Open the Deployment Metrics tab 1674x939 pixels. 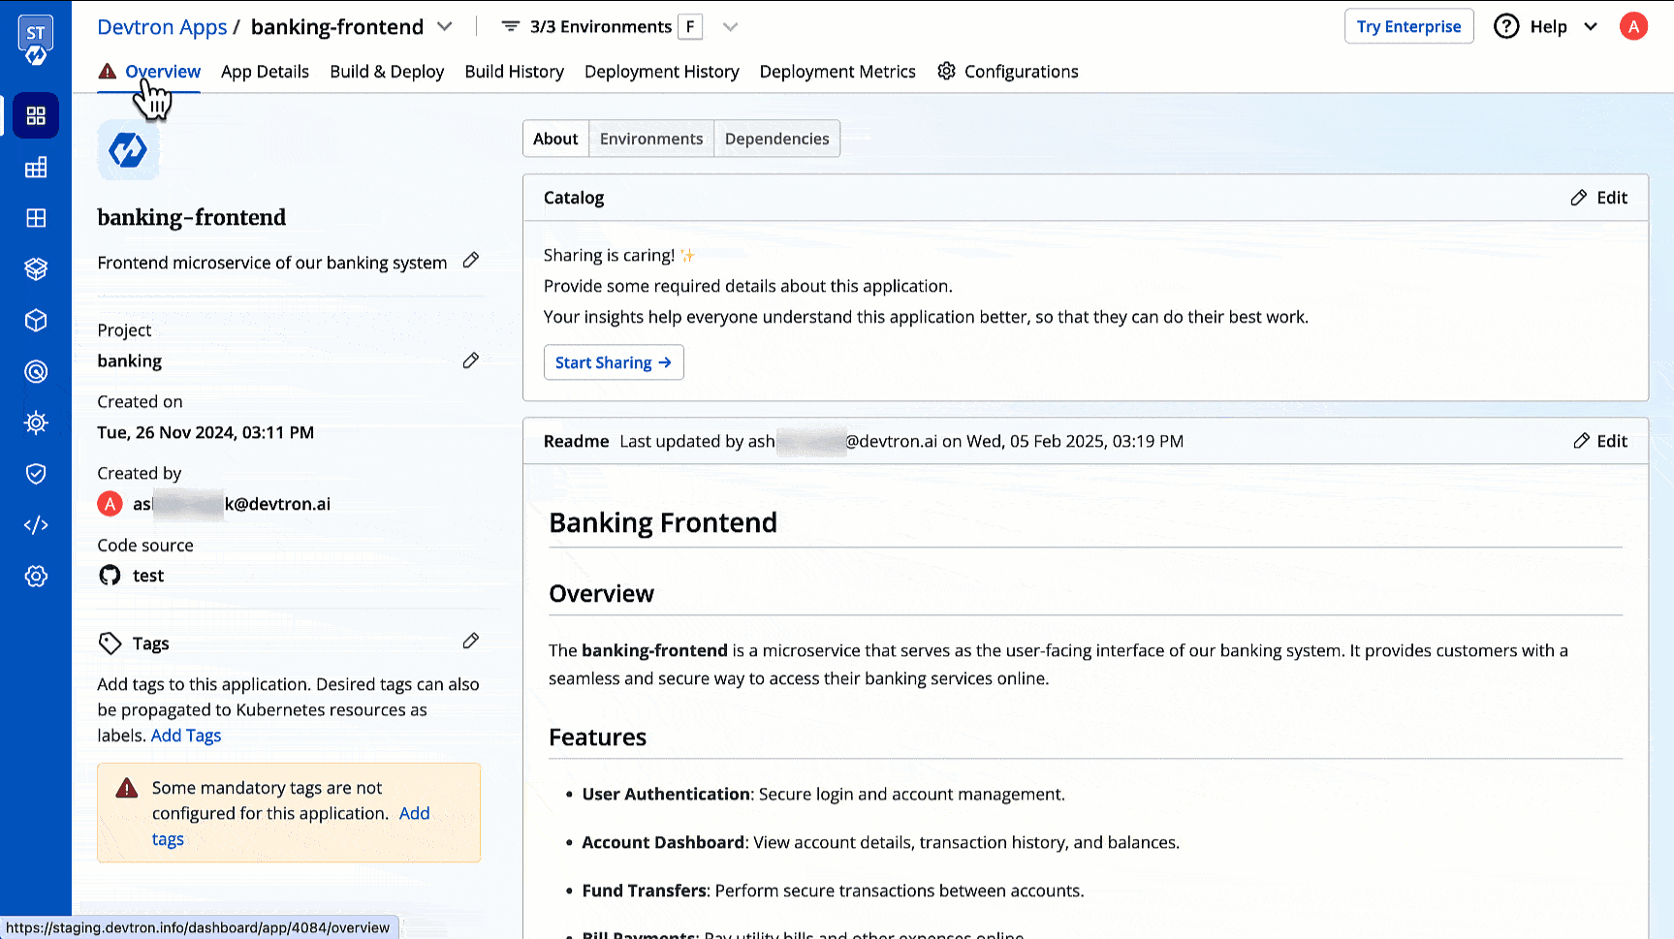[x=837, y=71]
